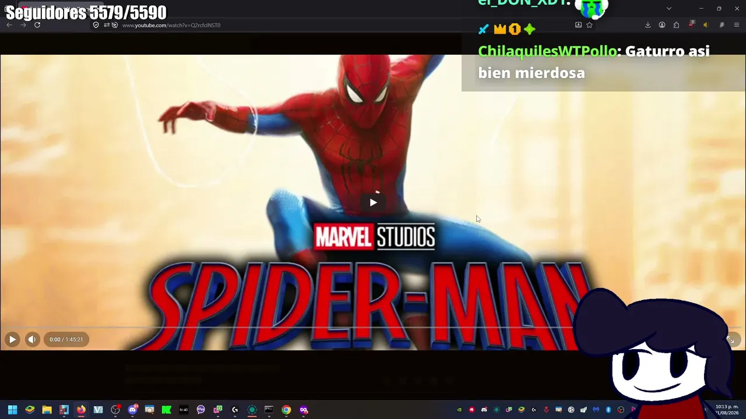Image resolution: width=746 pixels, height=419 pixels.
Task: Click the 0:00 / 1:45:21 time display
Action: pos(66,339)
